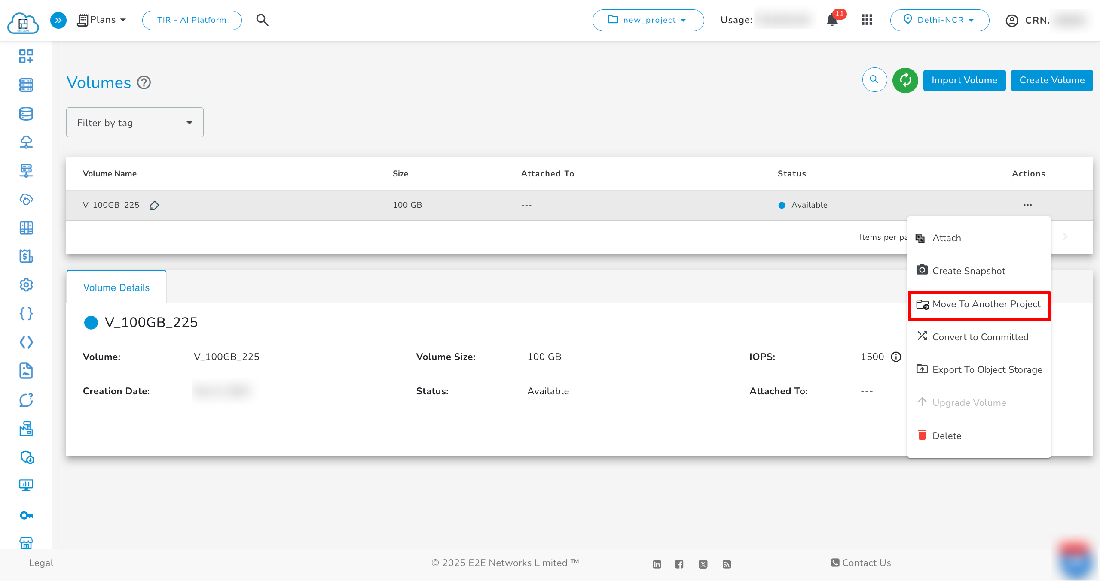Click the Import Volume button
This screenshot has height=581, width=1100.
coord(964,80)
